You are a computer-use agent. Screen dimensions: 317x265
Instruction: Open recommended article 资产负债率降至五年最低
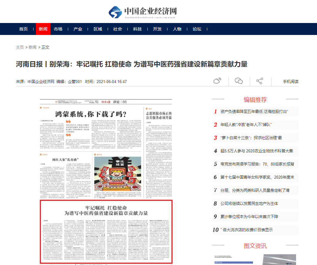pyautogui.click(x=254, y=111)
